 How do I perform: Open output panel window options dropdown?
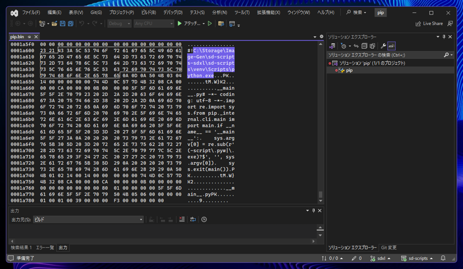point(307,211)
